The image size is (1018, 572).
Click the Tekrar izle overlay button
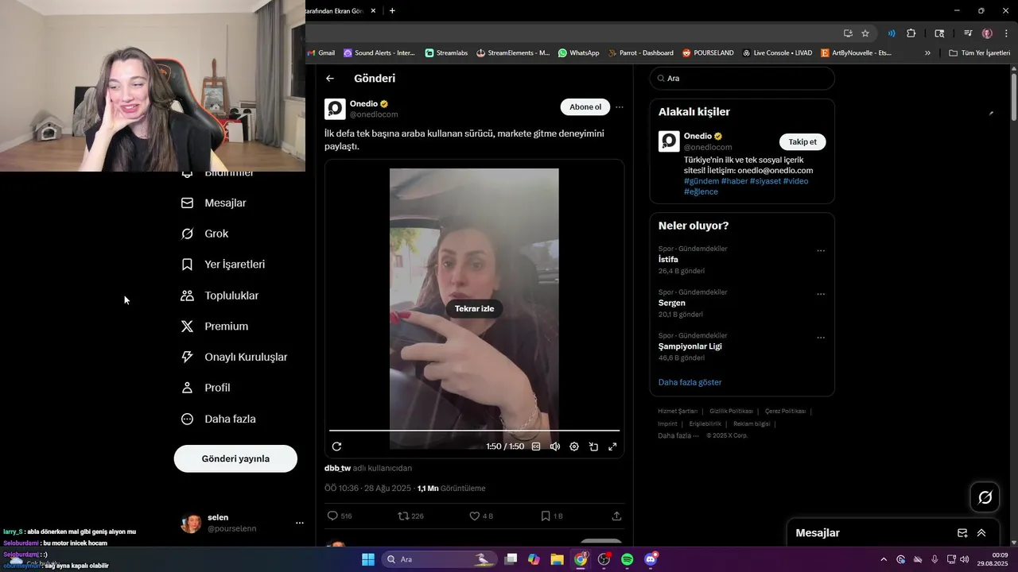(474, 309)
